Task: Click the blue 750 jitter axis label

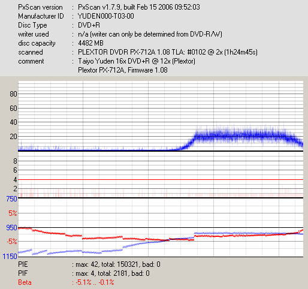Action: [x=11, y=199]
